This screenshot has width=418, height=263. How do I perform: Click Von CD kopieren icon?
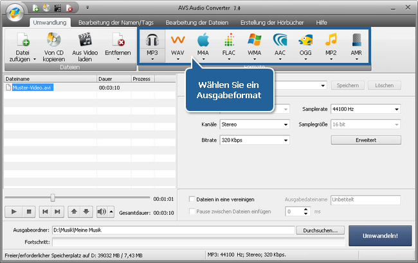(x=54, y=40)
